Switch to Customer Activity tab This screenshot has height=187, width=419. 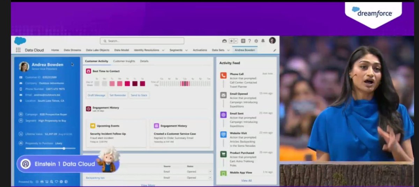(97, 61)
